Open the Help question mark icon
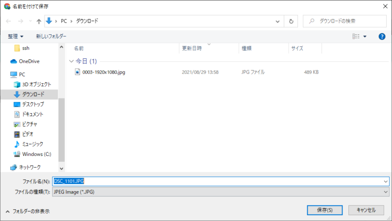The width and height of the screenshot is (392, 221). point(382,36)
